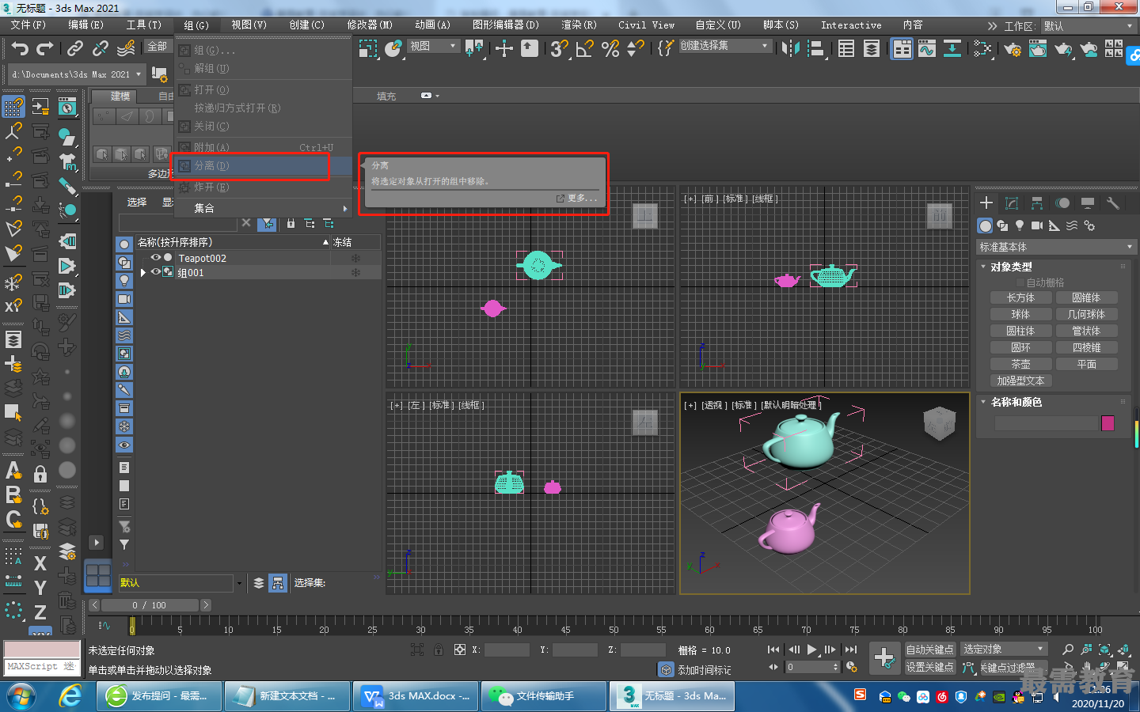Check the 自动栅格 checkbox

point(1020,282)
